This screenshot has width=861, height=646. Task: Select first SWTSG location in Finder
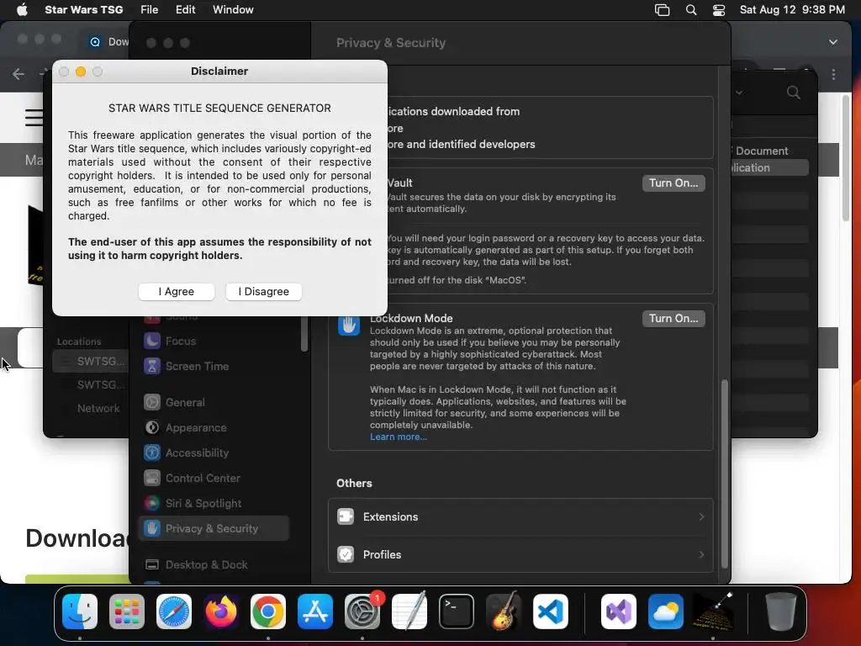(x=91, y=362)
